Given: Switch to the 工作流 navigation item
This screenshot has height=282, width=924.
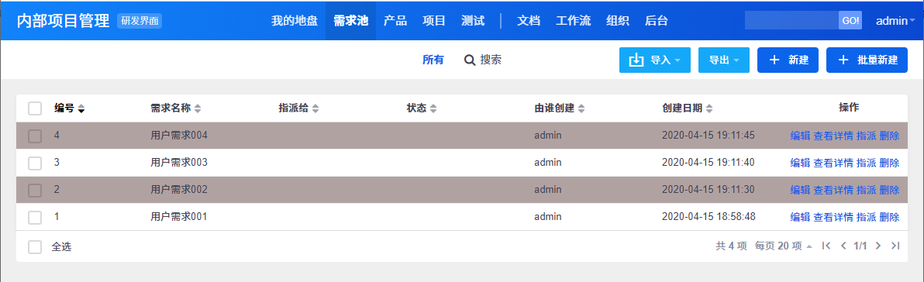Looking at the screenshot, I should (x=574, y=21).
